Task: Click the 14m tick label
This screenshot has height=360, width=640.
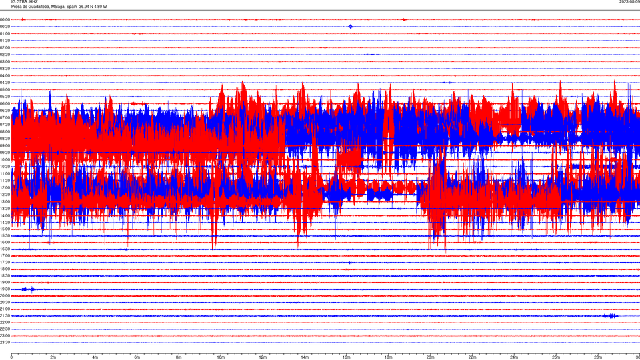Action: pyautogui.click(x=305, y=357)
